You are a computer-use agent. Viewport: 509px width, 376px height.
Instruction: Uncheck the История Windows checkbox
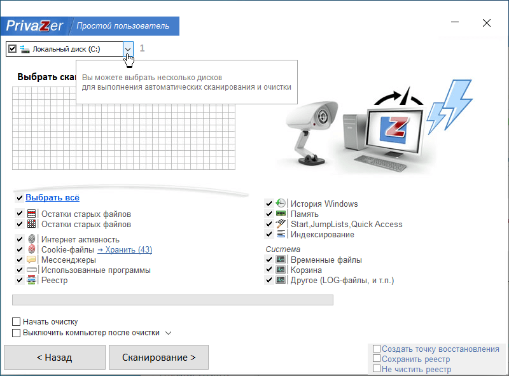click(x=268, y=204)
